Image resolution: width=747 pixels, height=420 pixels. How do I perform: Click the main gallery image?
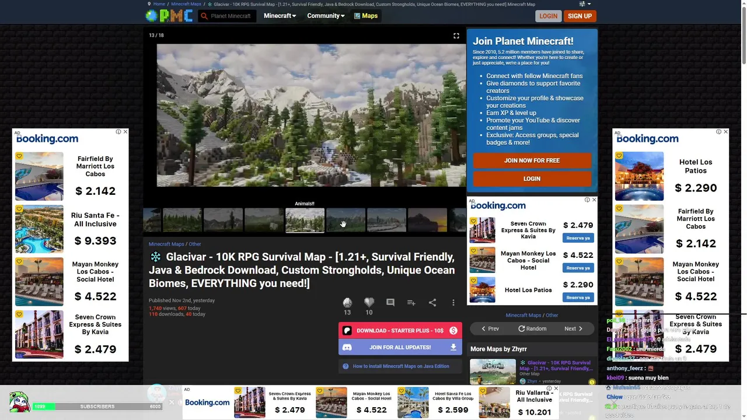(x=311, y=115)
